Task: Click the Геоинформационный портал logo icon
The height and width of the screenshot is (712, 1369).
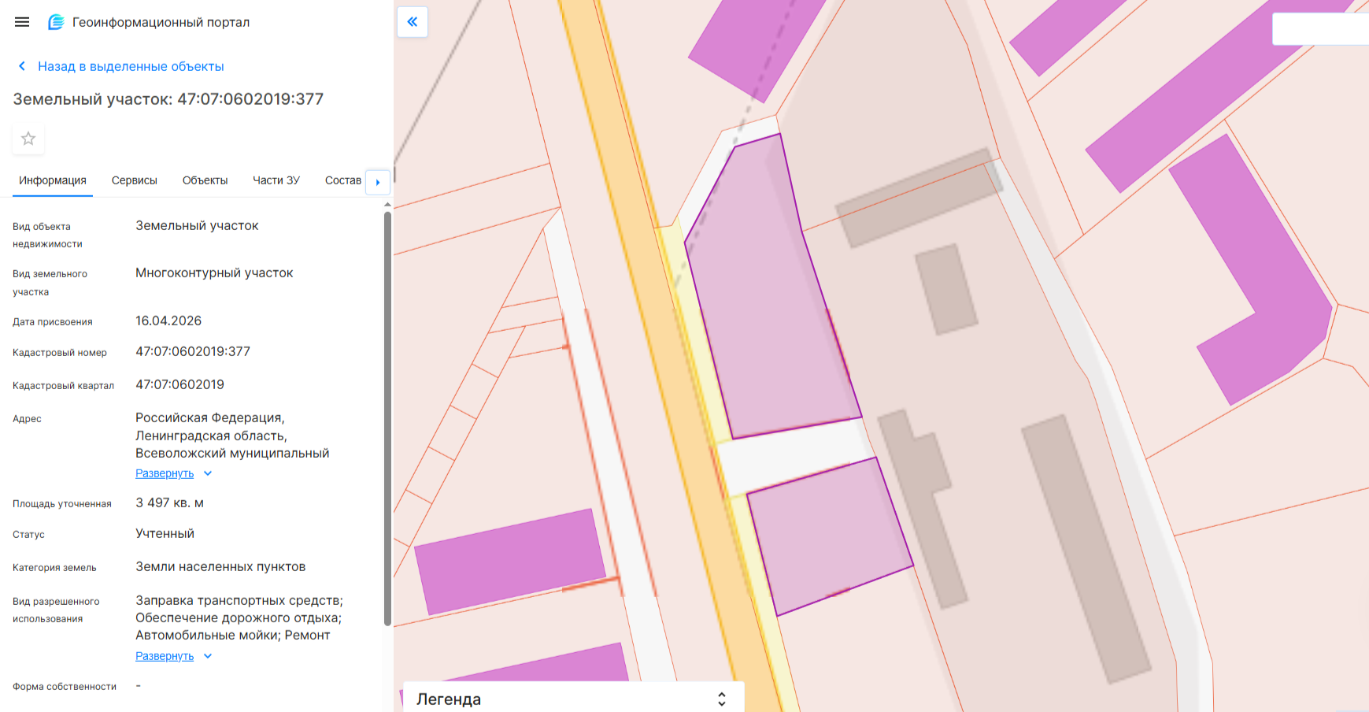Action: click(56, 22)
